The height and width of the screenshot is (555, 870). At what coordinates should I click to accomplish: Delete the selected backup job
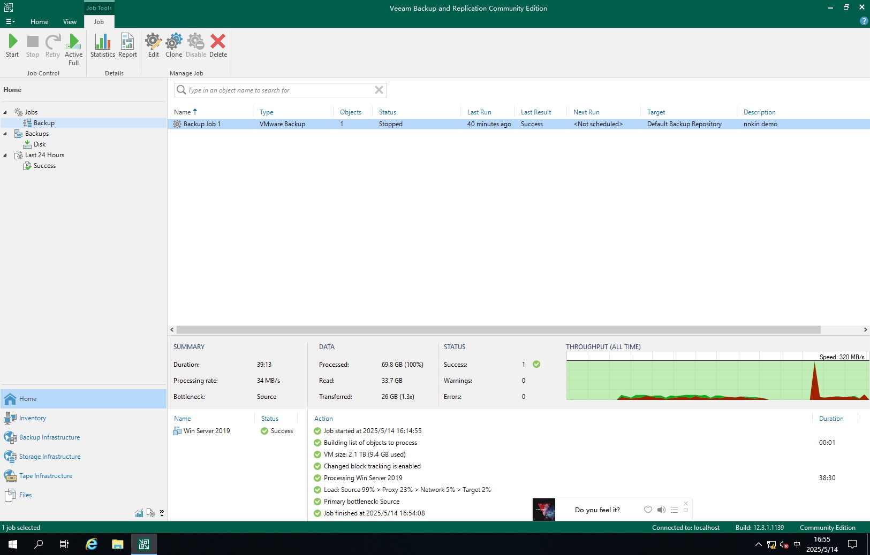click(x=218, y=45)
